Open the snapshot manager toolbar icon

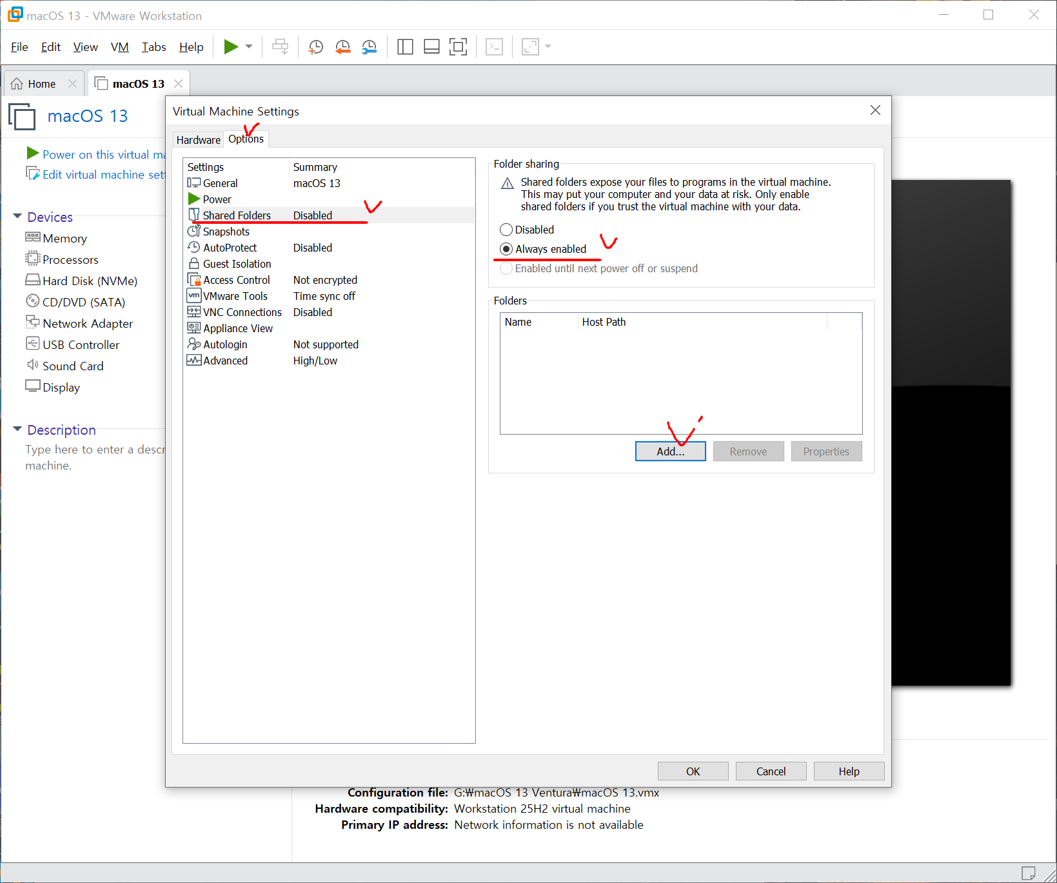tap(370, 46)
